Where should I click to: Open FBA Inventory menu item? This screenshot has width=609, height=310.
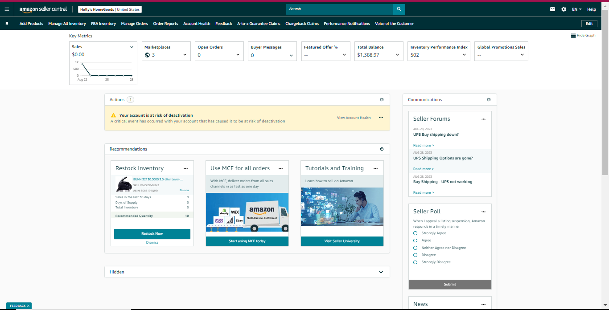pos(103,24)
